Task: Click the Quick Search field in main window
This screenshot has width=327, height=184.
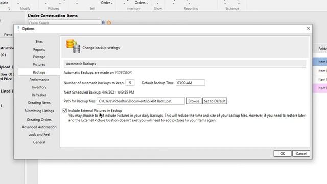Action: (x=64, y=22)
